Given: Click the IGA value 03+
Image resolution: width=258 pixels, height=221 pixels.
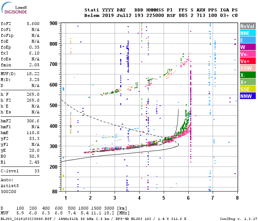Looking at the screenshot, I should coord(224,15).
